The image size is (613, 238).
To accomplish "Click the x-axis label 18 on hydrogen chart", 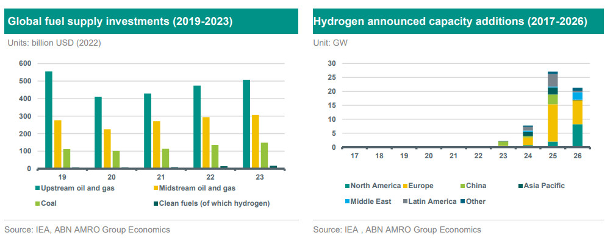I will pos(379,156).
